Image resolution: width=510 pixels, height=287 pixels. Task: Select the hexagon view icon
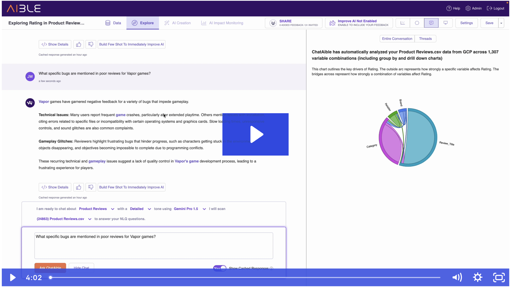tap(417, 23)
